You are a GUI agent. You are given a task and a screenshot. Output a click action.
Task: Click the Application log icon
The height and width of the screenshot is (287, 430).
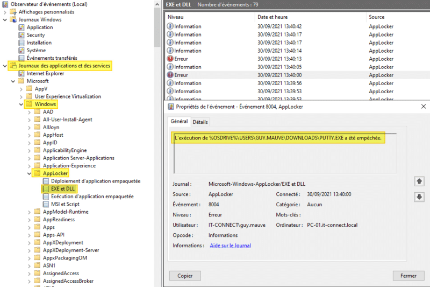[x=21, y=27]
